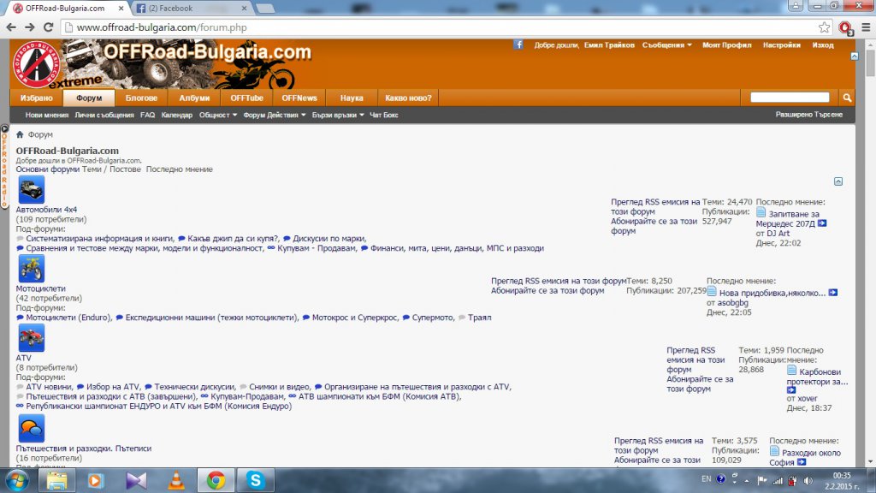
Task: Go forward with browser forward arrow
Action: point(30,27)
